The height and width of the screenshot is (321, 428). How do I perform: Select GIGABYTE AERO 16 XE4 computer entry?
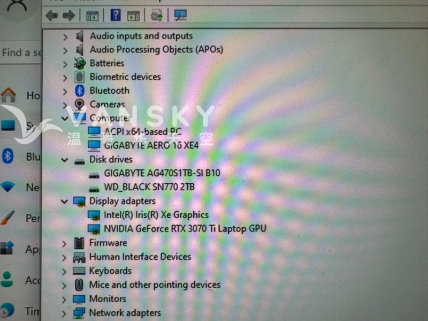pos(151,145)
